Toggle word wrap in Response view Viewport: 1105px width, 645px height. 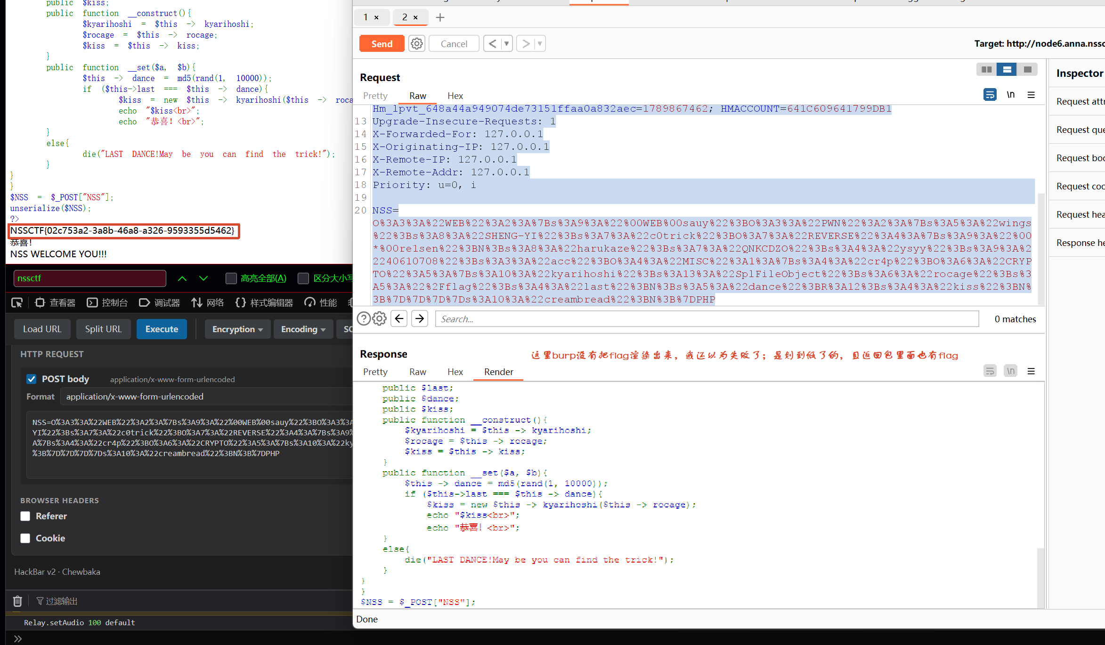(x=990, y=371)
